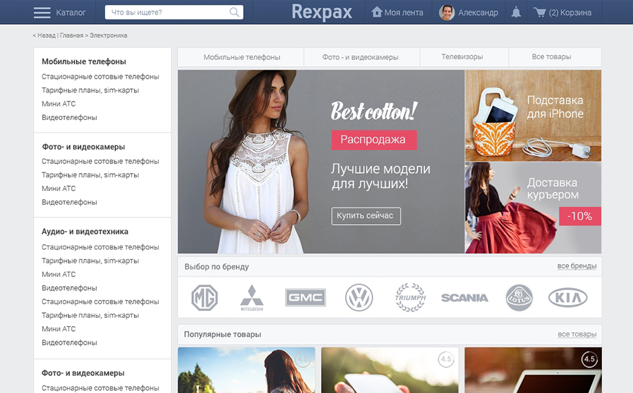This screenshot has height=393, width=633.
Task: Click the Александр username
Action: click(x=478, y=12)
